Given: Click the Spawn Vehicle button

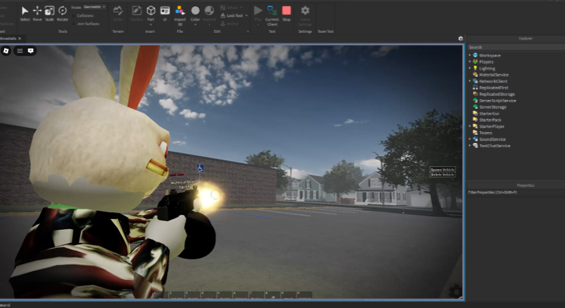Looking at the screenshot, I should pos(442,170).
